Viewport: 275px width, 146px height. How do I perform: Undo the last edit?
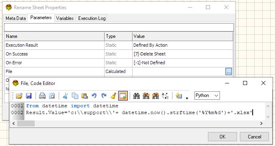[x=94, y=96]
